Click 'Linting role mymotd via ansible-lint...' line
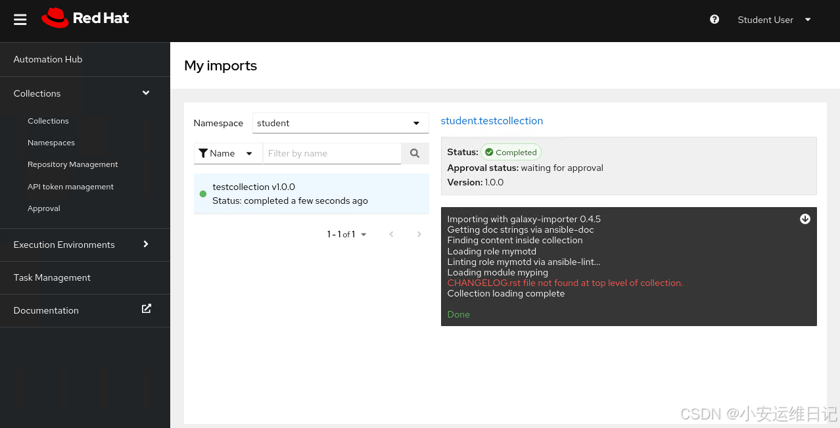This screenshot has width=840, height=428. click(524, 262)
